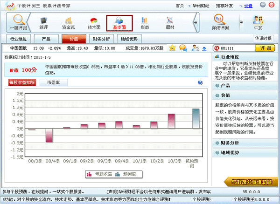Click 数据统计时间：2011-1-5 text
The height and width of the screenshot is (204, 280).
tap(28, 57)
